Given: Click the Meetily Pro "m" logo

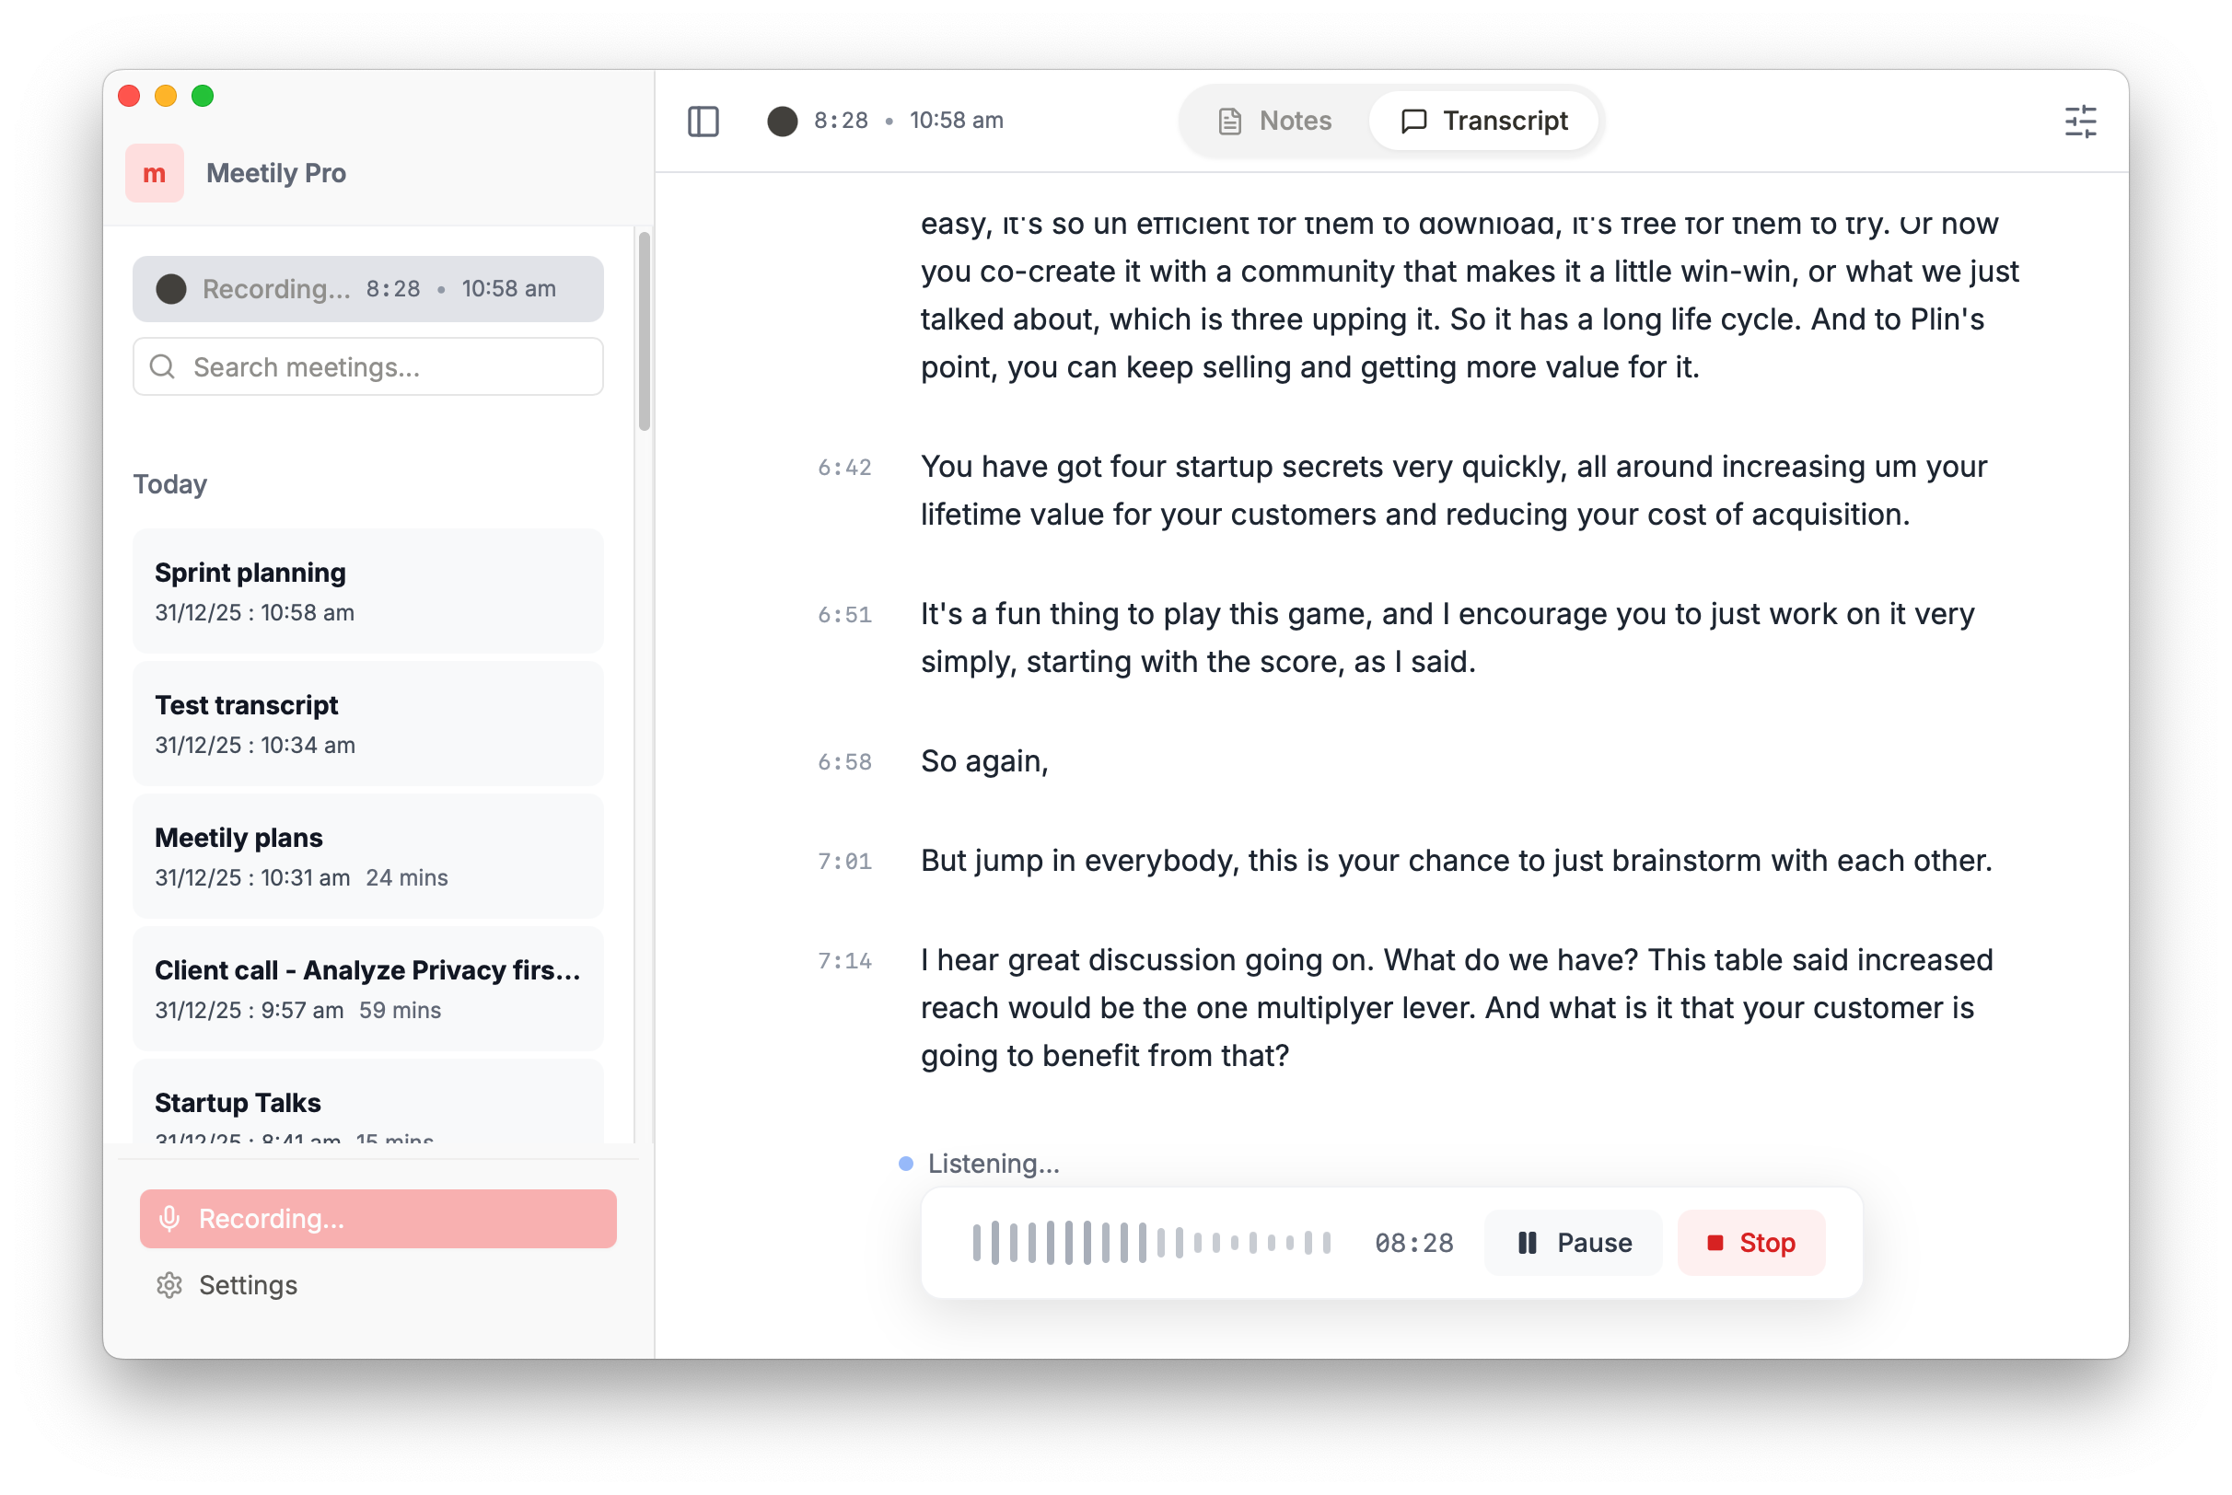Looking at the screenshot, I should tap(154, 172).
